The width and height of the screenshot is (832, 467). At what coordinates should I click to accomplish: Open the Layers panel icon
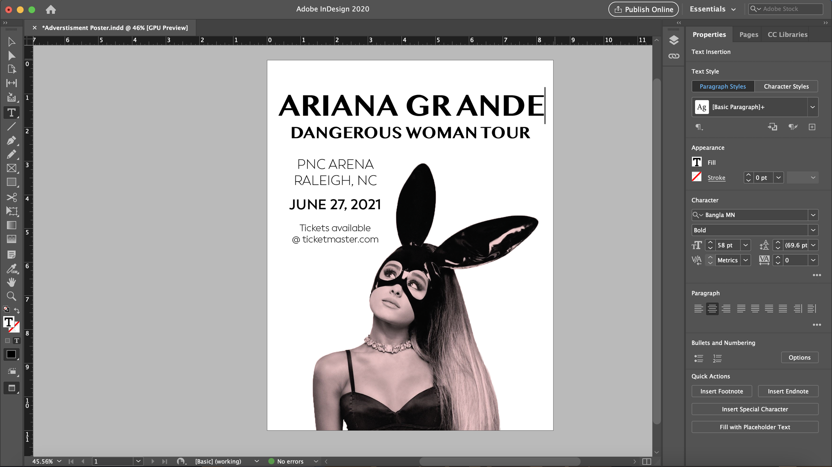pyautogui.click(x=674, y=40)
